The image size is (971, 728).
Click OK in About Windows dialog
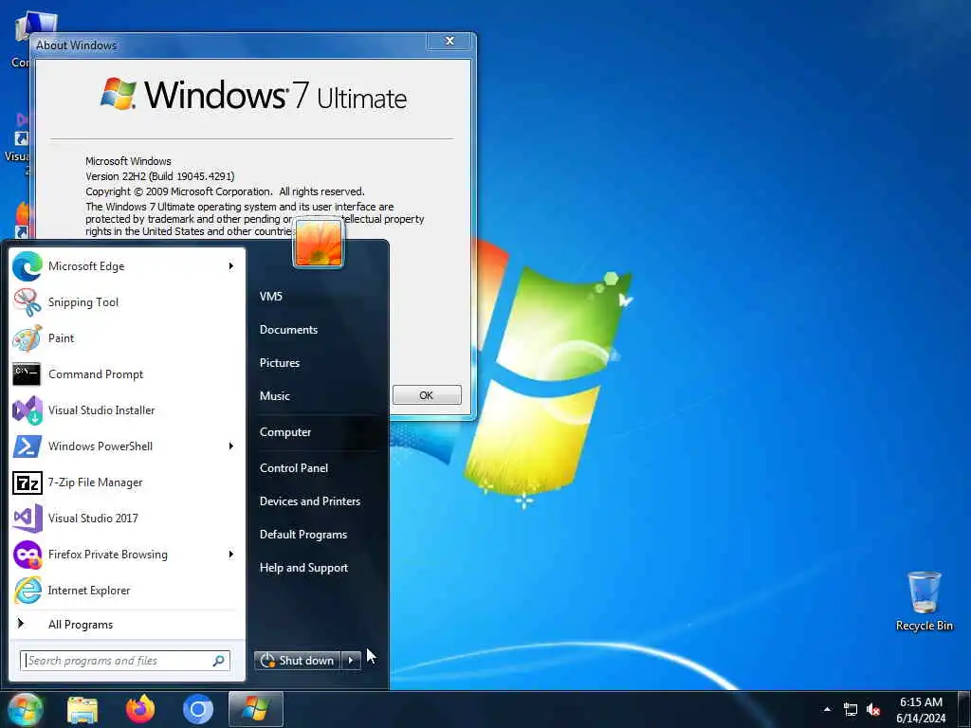(427, 395)
